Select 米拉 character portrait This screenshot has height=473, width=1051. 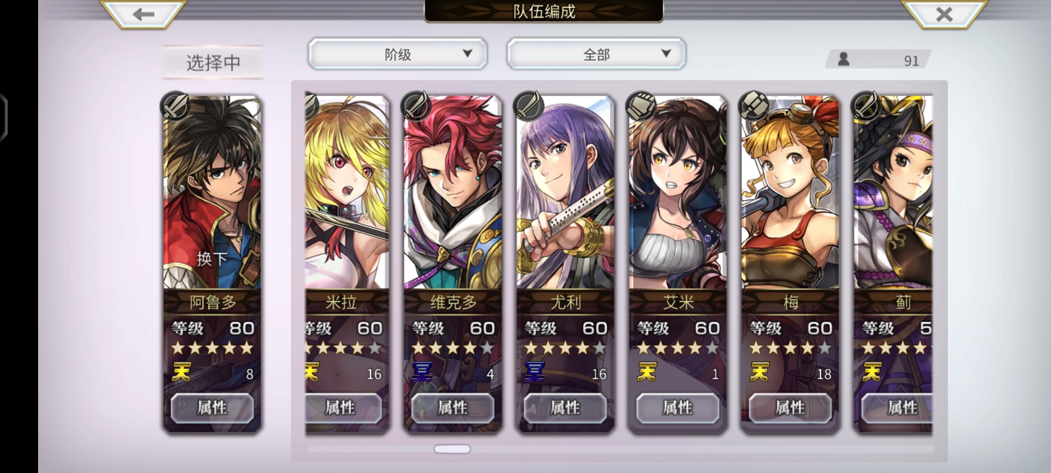click(x=347, y=193)
